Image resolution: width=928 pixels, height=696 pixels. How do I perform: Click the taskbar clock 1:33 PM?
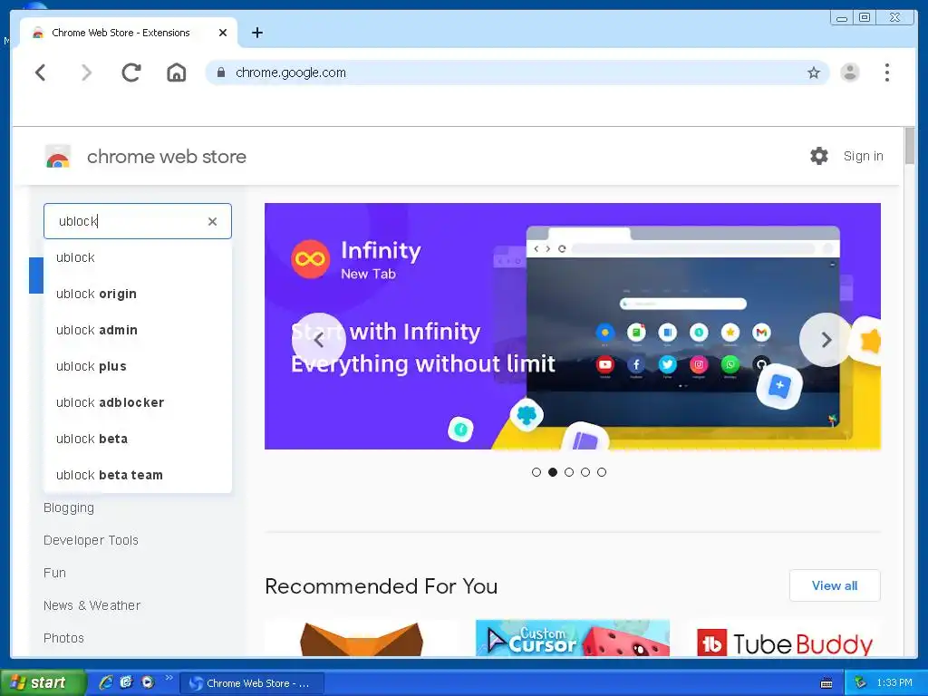tap(894, 683)
